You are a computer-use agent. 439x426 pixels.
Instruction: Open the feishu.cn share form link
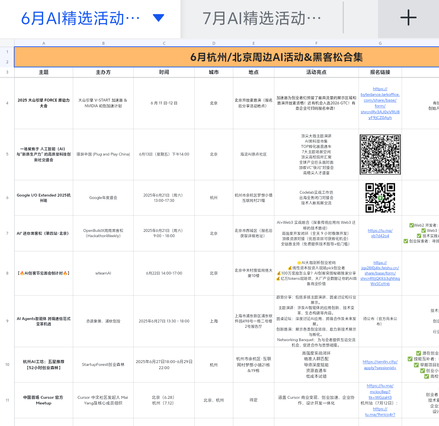pos(380,273)
